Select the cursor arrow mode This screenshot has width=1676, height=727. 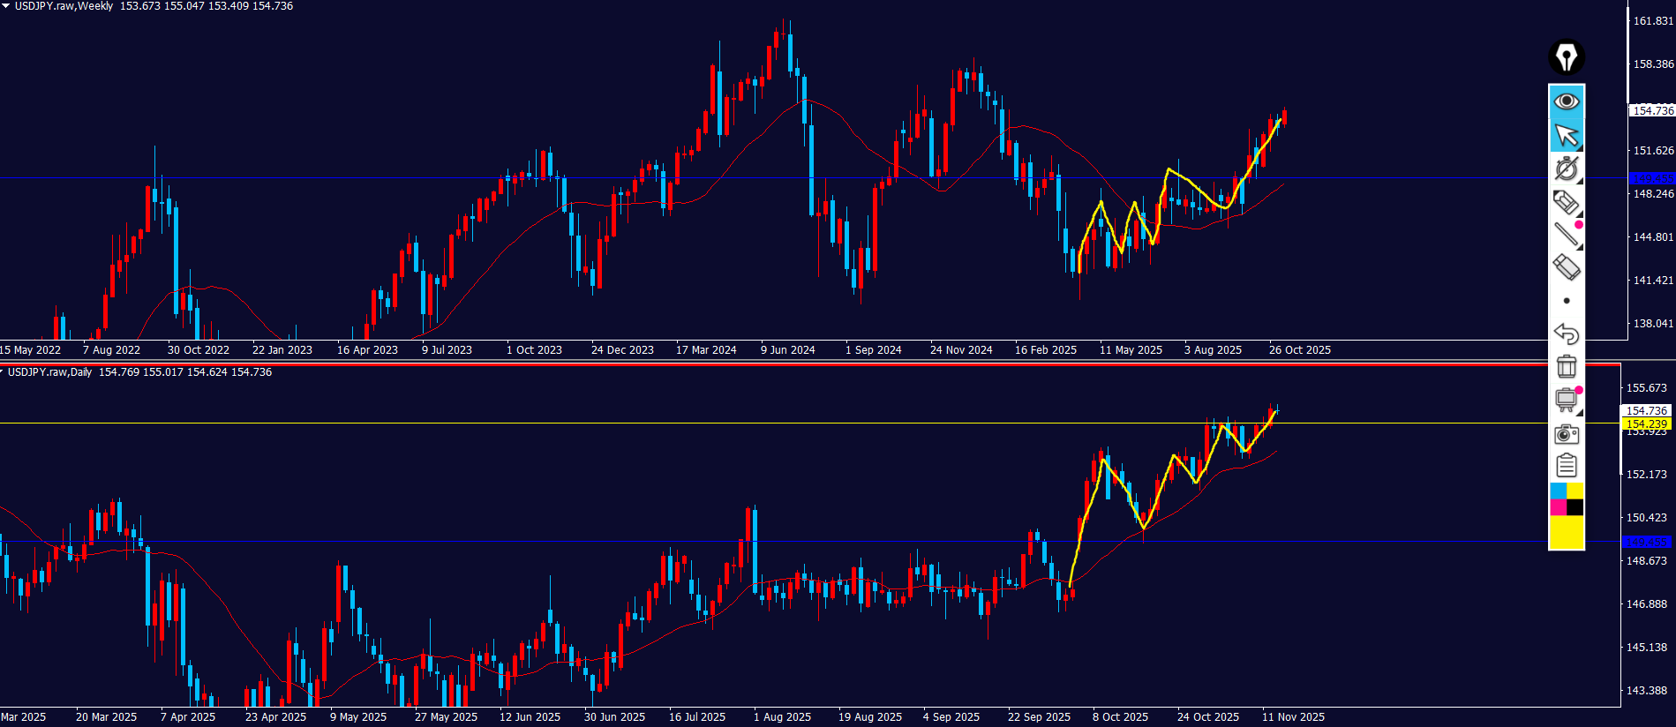[x=1567, y=135]
